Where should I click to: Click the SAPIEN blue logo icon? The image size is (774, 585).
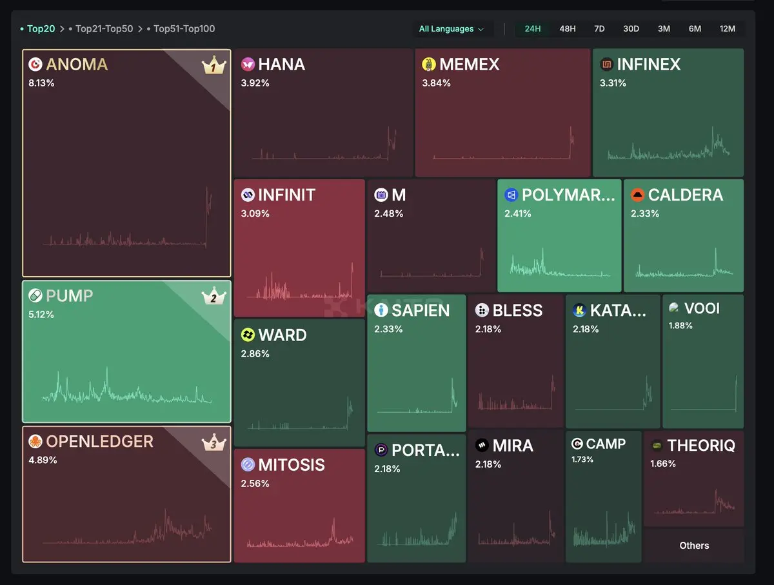[381, 310]
